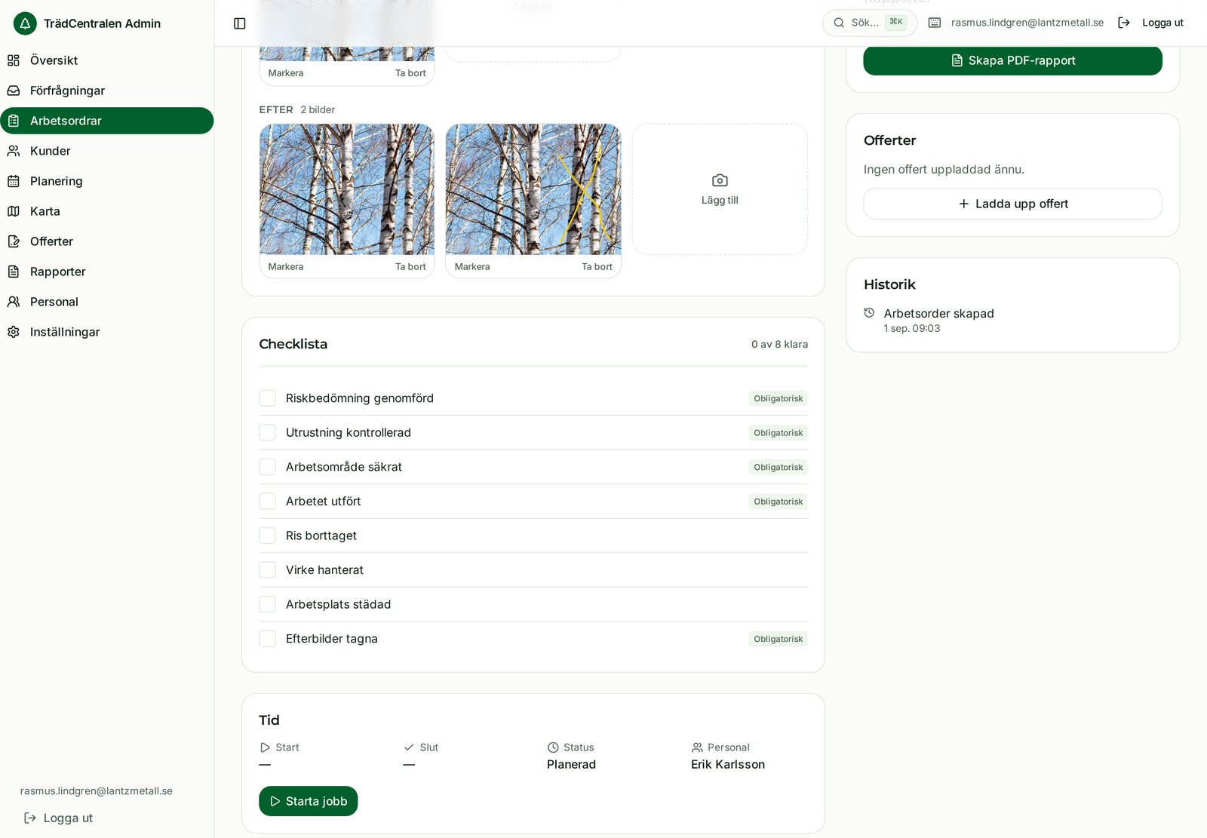Start the job with Starta jobb
Screen dimensions: 1207x838
tap(308, 801)
